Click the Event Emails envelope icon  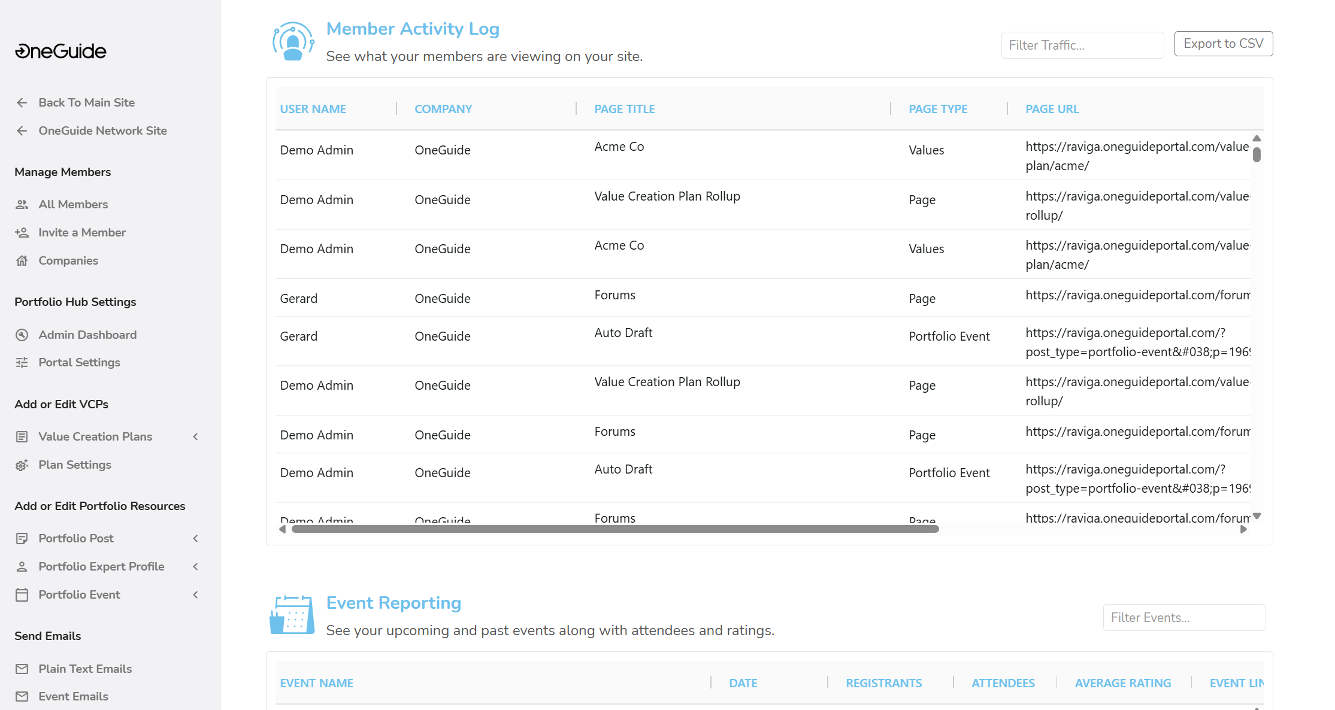coord(22,696)
